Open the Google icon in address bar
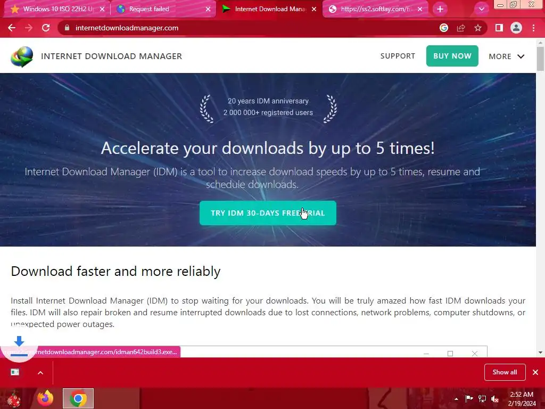545x409 pixels. tap(444, 28)
